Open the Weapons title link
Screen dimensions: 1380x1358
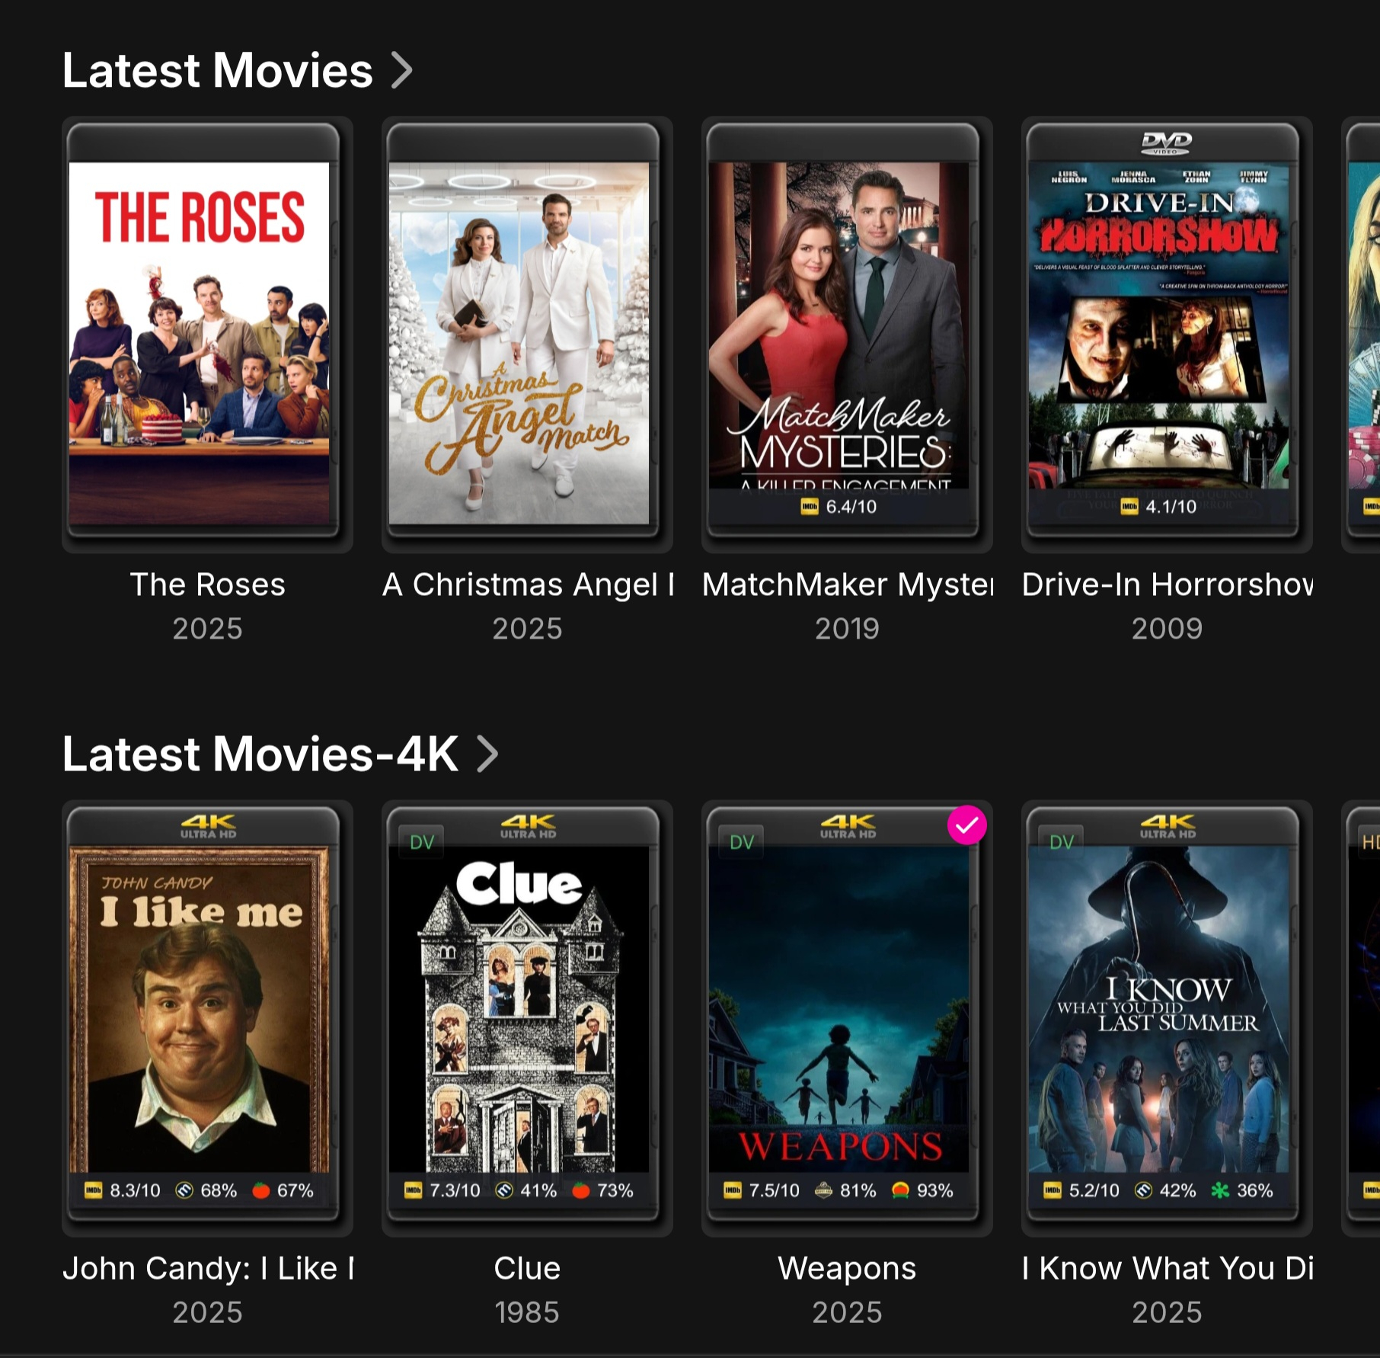tap(847, 1269)
